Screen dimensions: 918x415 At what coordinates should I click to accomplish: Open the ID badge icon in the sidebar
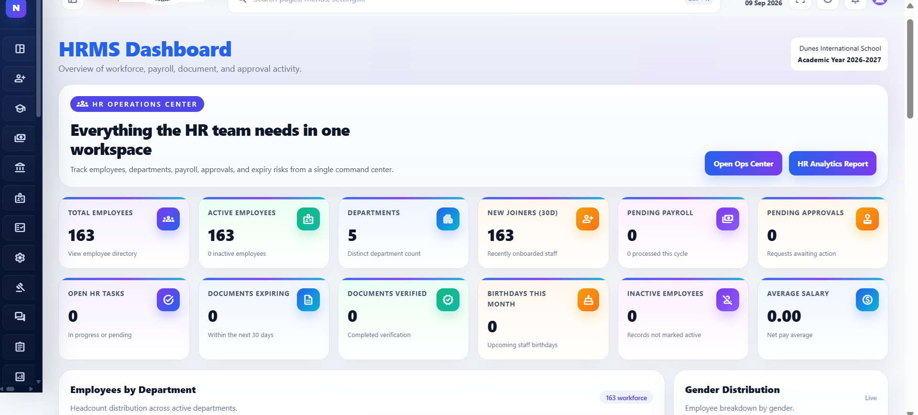coord(20,198)
